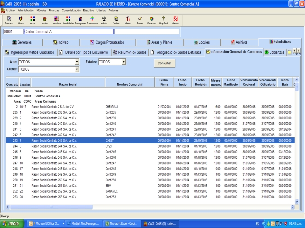
Task: Expand the Area dropdown list
Action: (x=77, y=61)
